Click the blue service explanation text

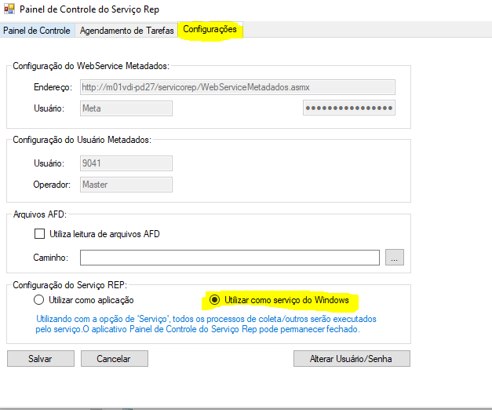pos(207,324)
